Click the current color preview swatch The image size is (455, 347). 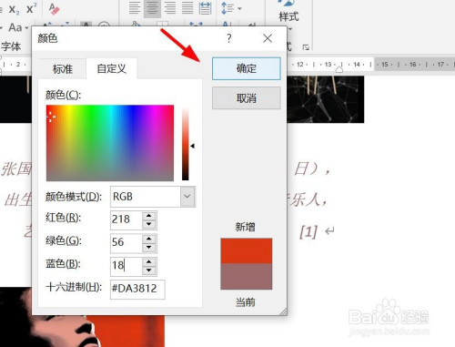coord(247,276)
